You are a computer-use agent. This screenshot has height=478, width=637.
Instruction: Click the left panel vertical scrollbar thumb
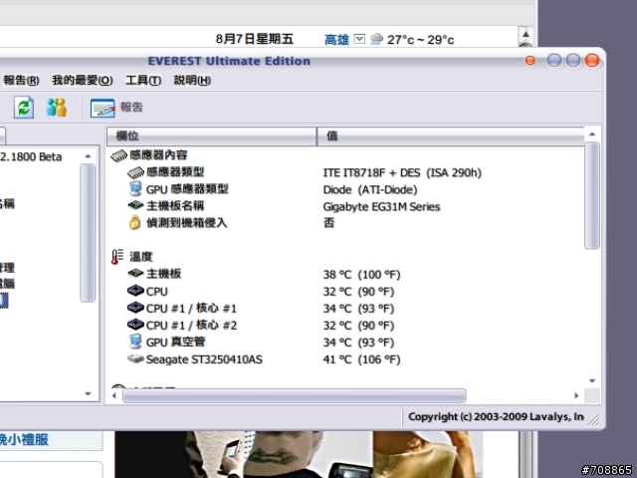pos(88,233)
